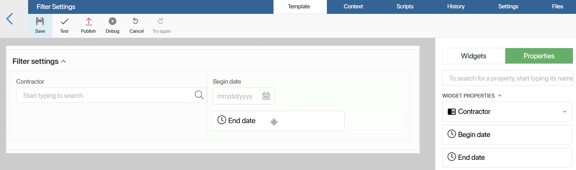Screen dimensions: 576x170
Task: Select the Properties panel button
Action: click(x=539, y=56)
